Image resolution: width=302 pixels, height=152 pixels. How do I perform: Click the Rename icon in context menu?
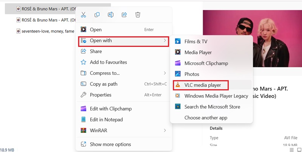pos(111,15)
